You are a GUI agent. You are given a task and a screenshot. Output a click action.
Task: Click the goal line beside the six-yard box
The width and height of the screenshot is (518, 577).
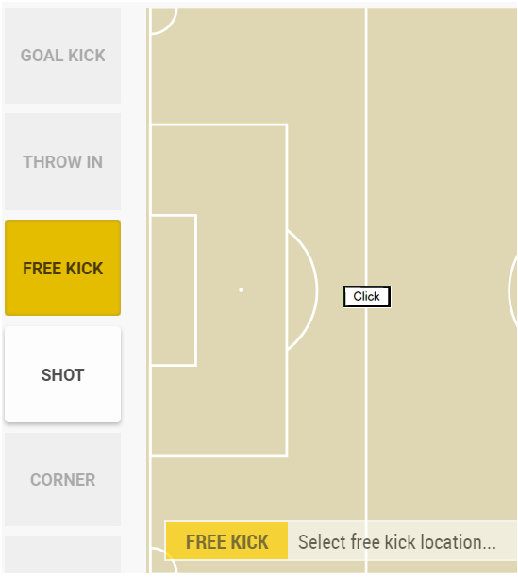150,290
